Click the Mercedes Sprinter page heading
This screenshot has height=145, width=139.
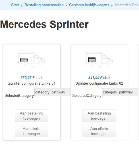(x=44, y=24)
